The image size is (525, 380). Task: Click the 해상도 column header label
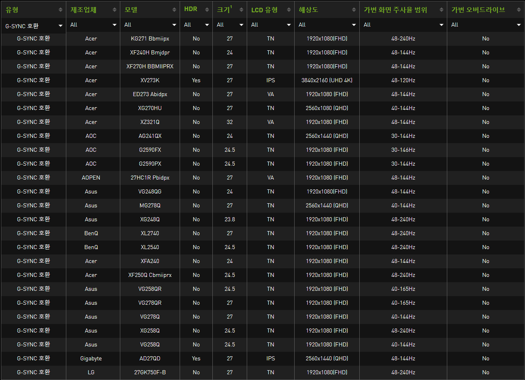309,9
